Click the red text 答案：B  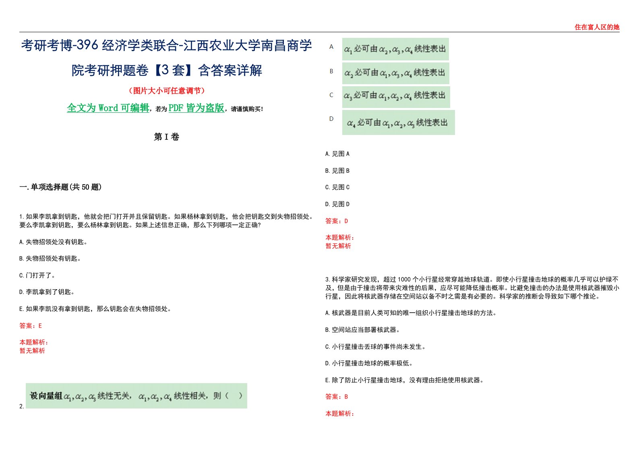pyautogui.click(x=337, y=397)
